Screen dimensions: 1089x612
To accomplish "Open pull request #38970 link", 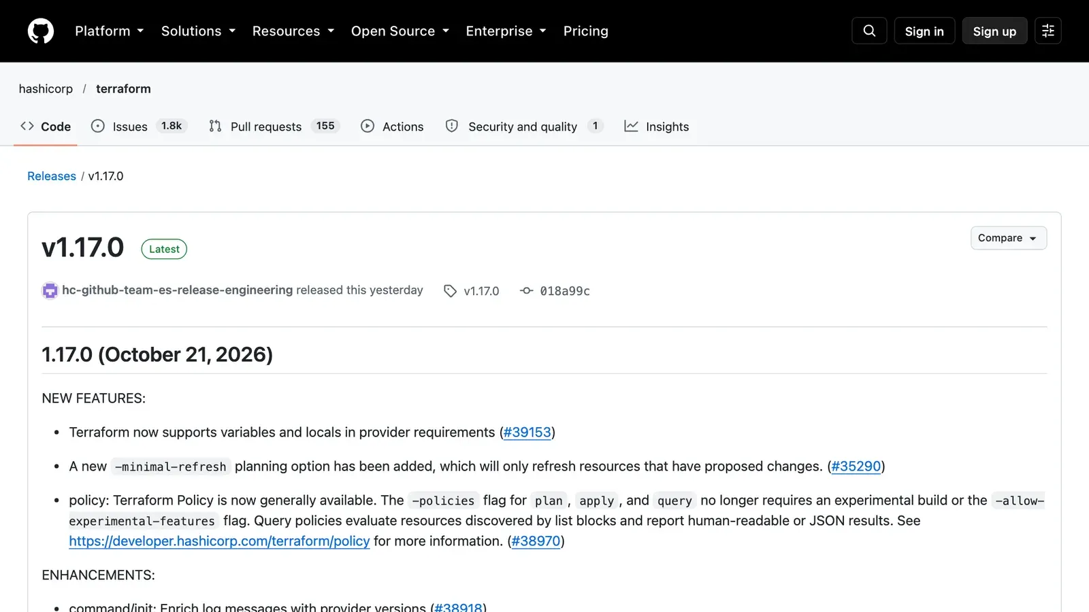I will [536, 541].
